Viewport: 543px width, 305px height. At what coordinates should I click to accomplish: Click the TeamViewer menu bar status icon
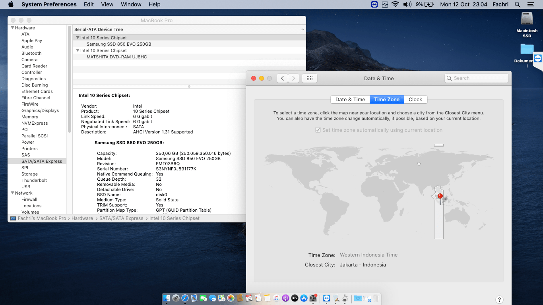pos(374,4)
